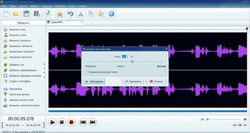The width and height of the screenshot is (250, 133).
Task: Click red playhead marker on timeline
Action: [247, 29]
